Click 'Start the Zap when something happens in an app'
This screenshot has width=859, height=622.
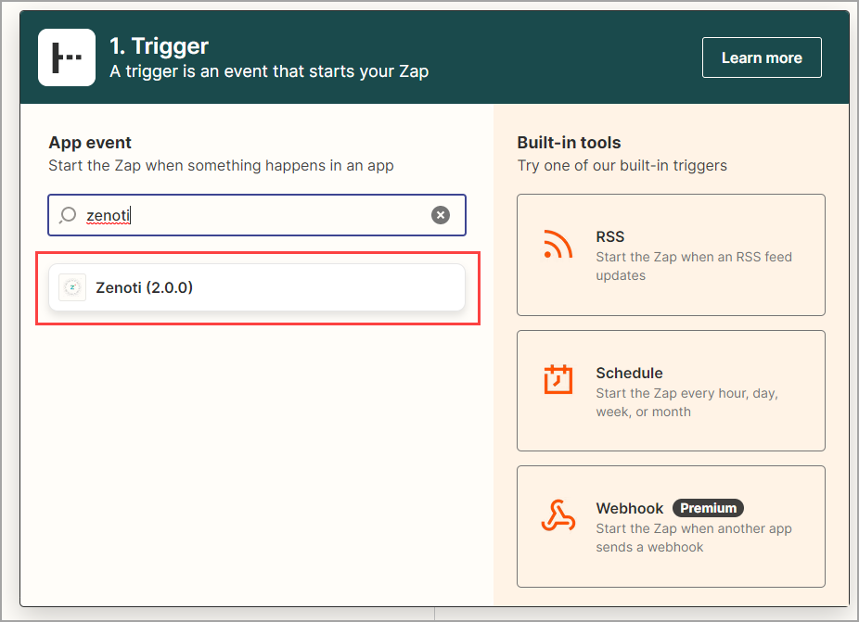[x=221, y=165]
